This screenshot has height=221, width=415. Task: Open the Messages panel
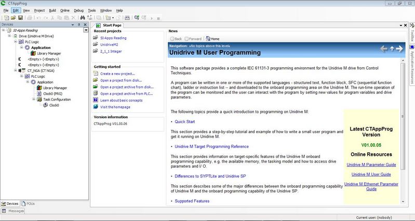[x=13, y=211]
